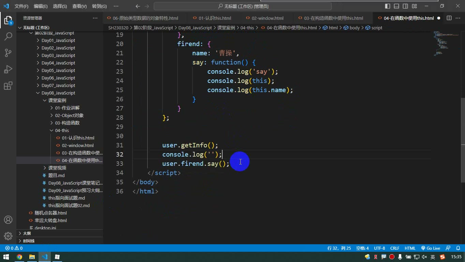Click Go Live in status bar
This screenshot has height=262, width=465.
[431, 248]
